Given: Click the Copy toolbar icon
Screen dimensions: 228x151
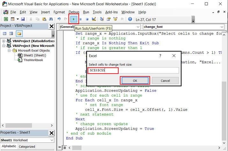Looking at the screenshot, I should tap(38, 19).
